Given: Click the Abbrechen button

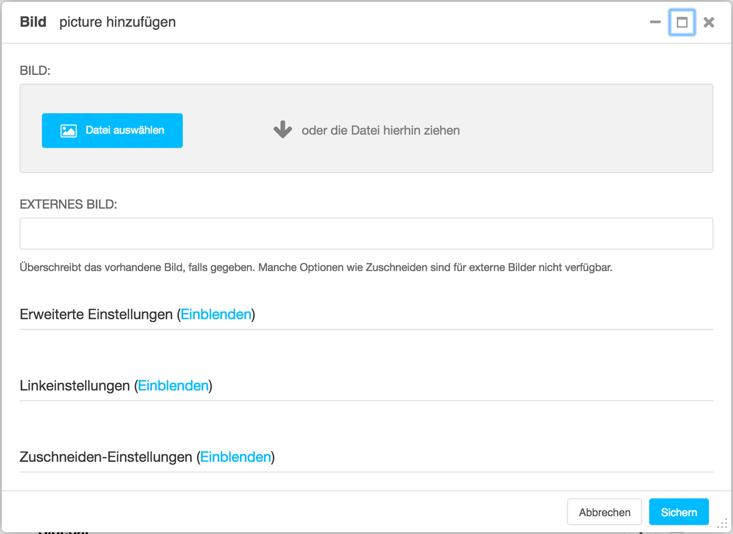Looking at the screenshot, I should pos(605,512).
